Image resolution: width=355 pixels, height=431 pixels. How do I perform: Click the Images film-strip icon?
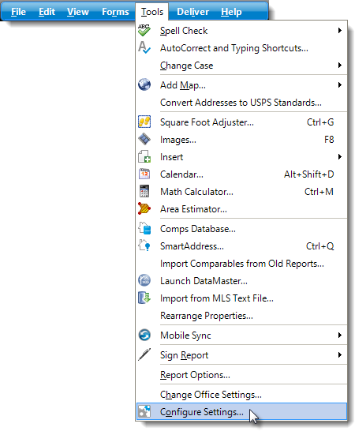point(144,139)
